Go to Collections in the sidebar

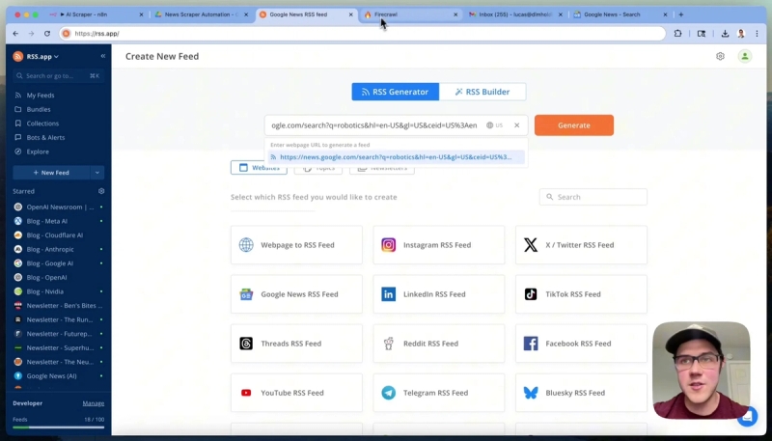click(x=42, y=124)
